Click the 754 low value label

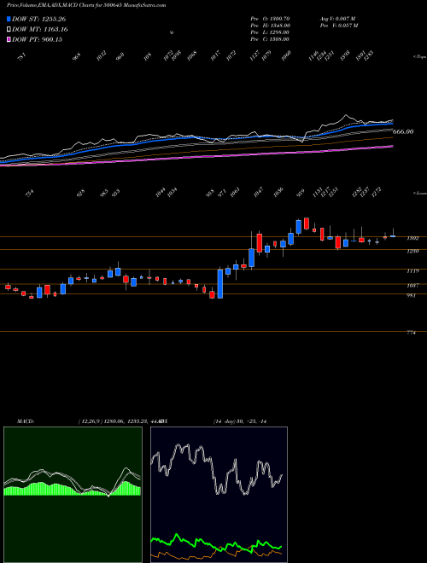30,193
